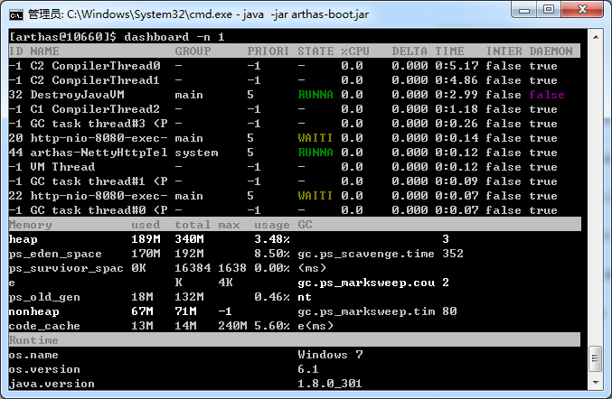Click the purple false daemon value

(x=547, y=95)
